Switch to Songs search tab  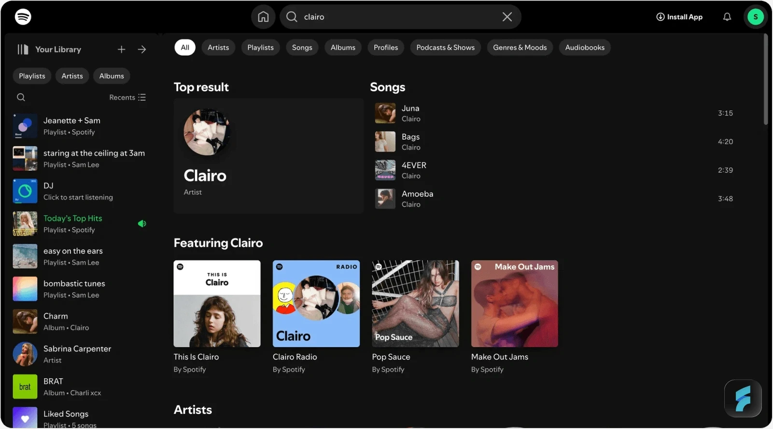tap(302, 47)
